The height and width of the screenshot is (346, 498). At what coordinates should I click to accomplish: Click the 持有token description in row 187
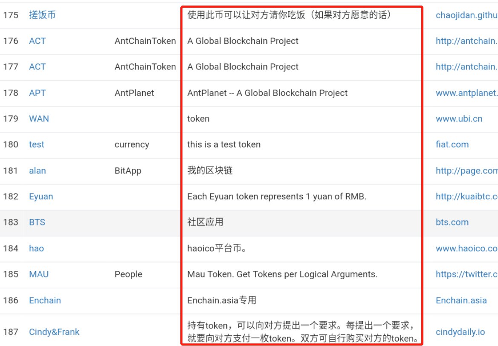click(x=303, y=332)
